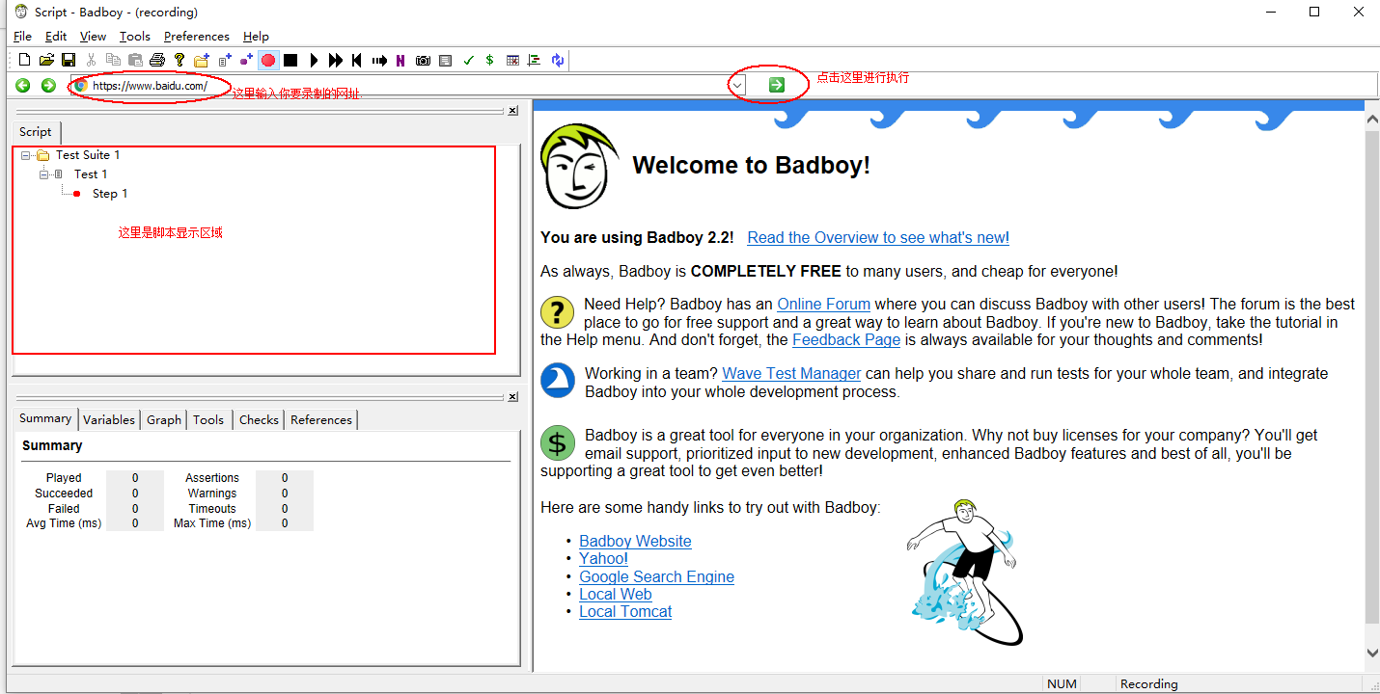
Task: Open the View menu
Action: point(93,36)
